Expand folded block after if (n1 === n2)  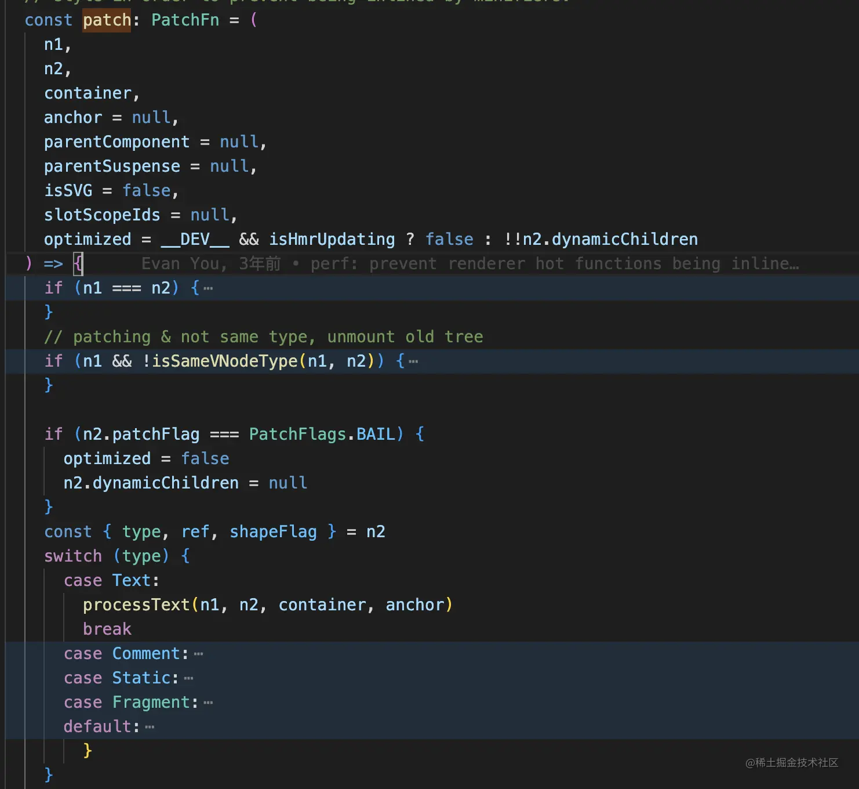(208, 288)
